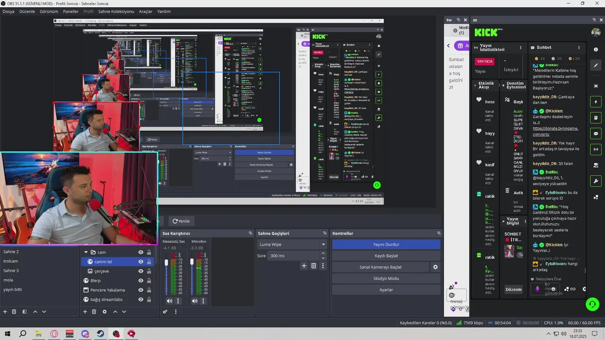The height and width of the screenshot is (340, 605).
Task: Open the Düzenle menu
Action: [27, 11]
